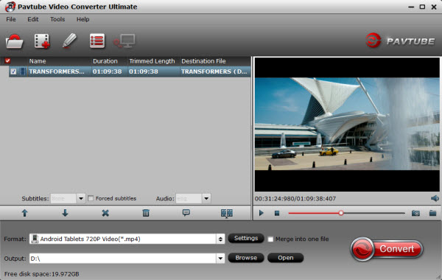Mute the preview with the speaker icon
Screen dimensions: 442x280
tap(435, 198)
